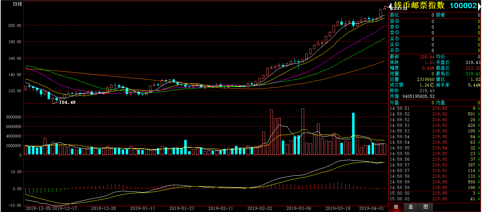Click the 最低价 value 219.41
Image resolution: width=482 pixels, height=212 pixels.
(473, 73)
